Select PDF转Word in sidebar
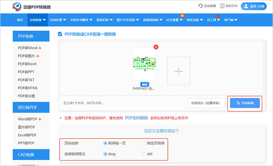Screen dimensions: 273x166 (28, 48)
